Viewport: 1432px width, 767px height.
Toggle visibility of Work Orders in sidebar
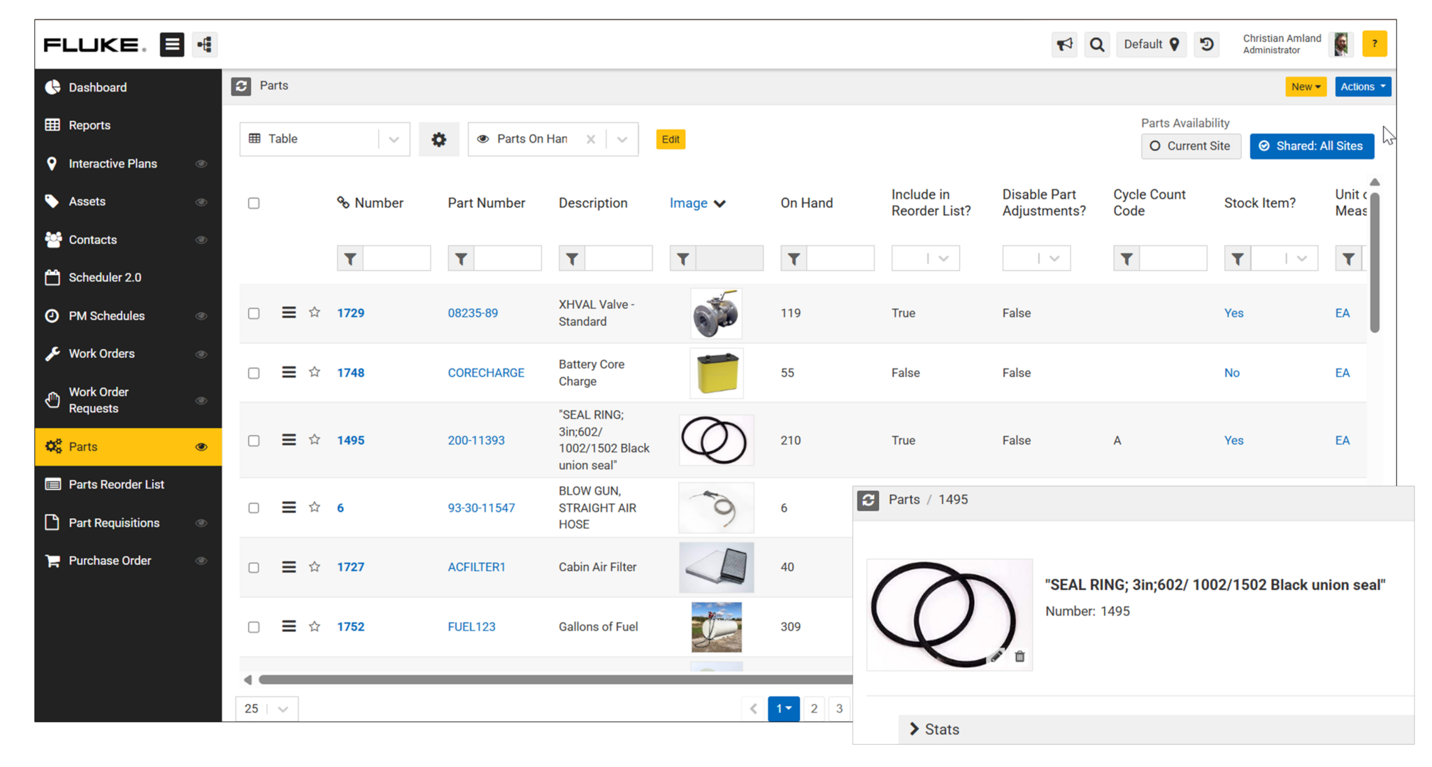[201, 353]
